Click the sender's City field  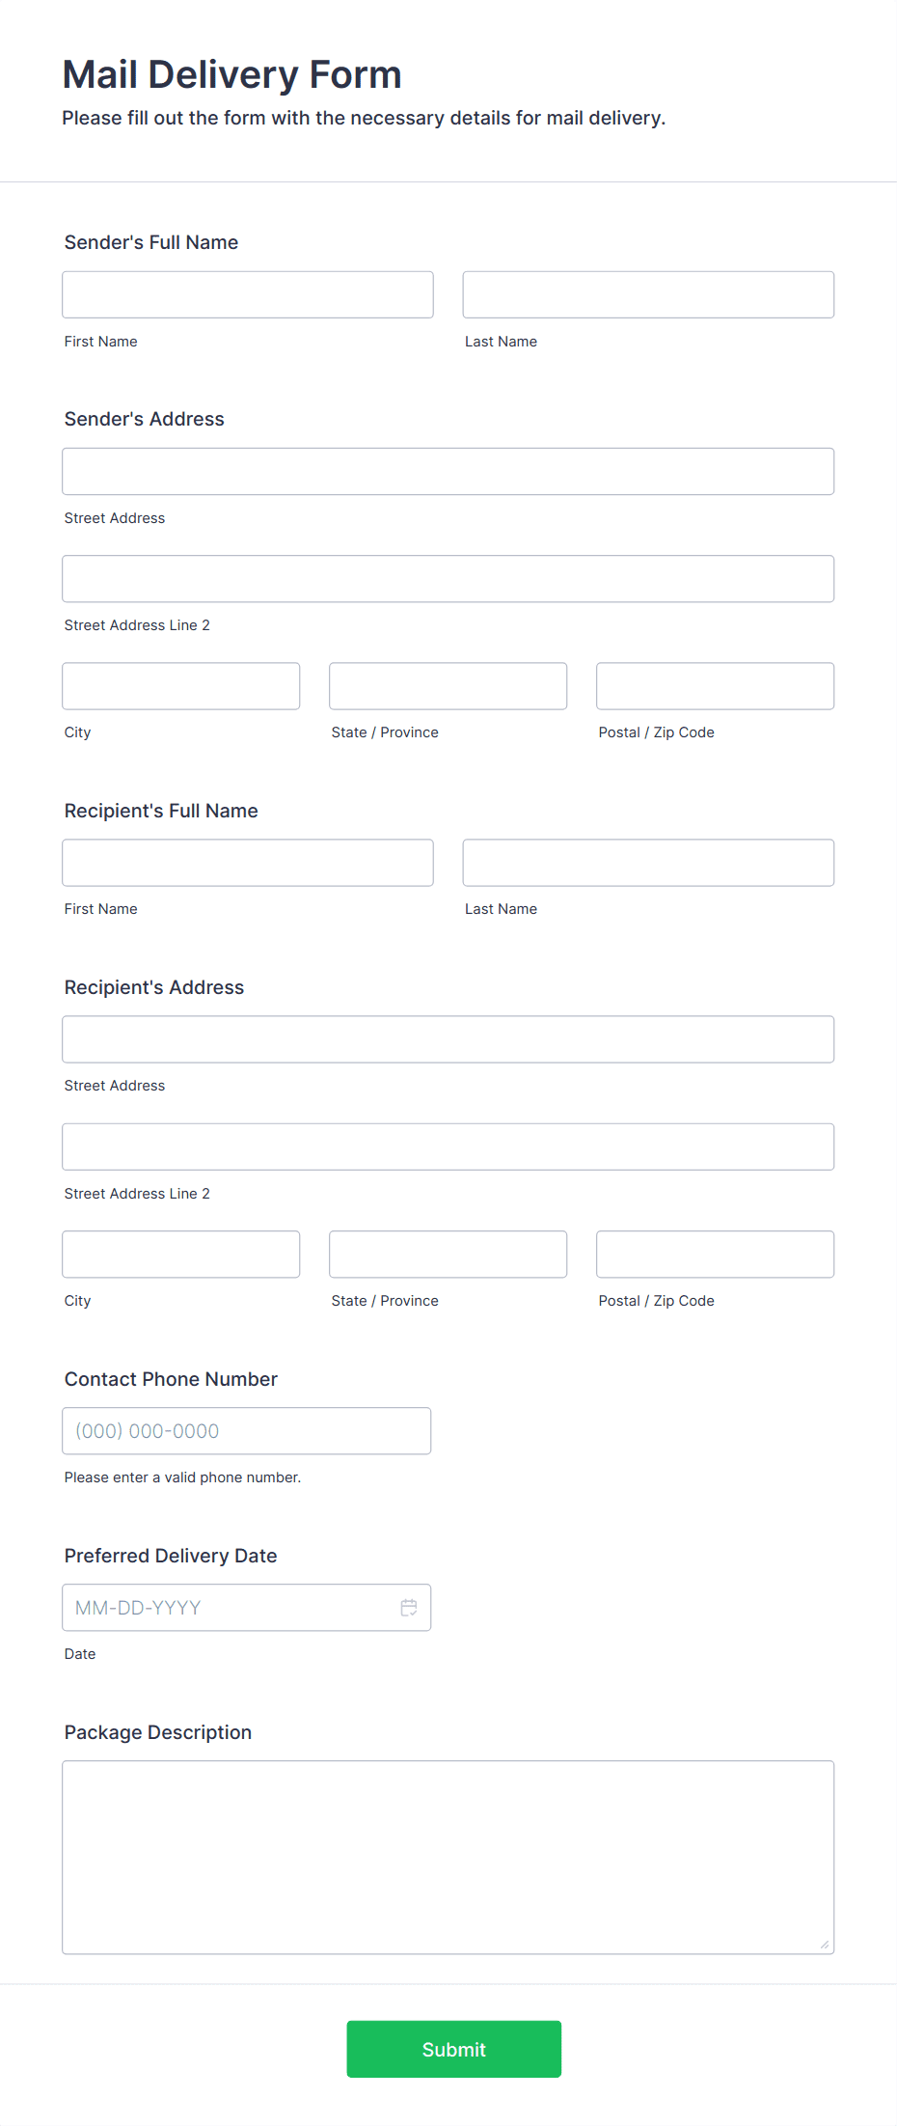(x=181, y=686)
